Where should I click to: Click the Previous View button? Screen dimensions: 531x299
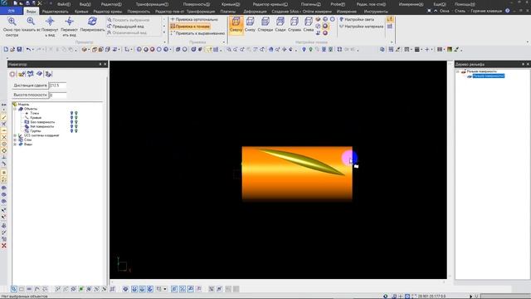[125, 27]
